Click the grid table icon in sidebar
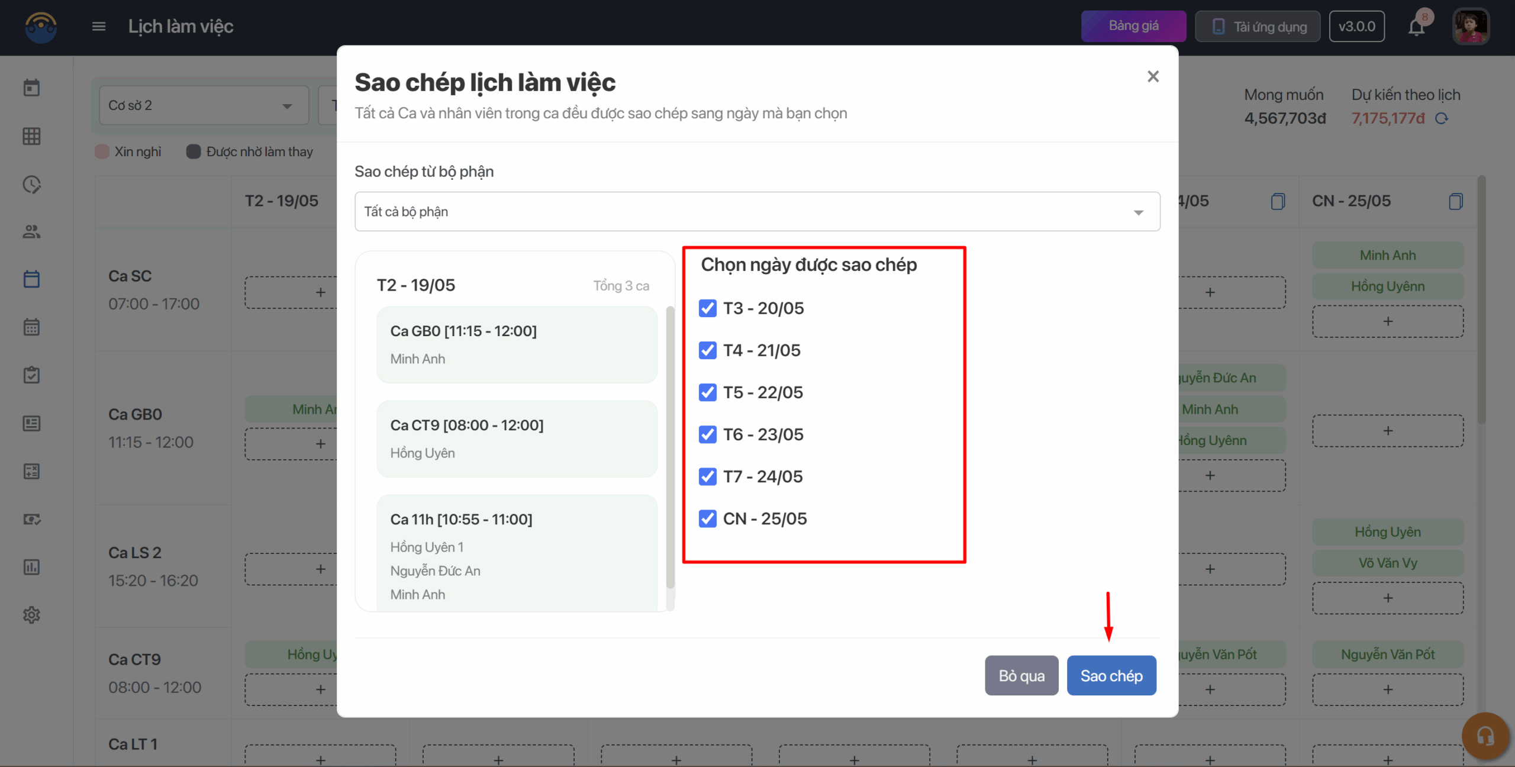This screenshot has height=767, width=1515. (31, 136)
